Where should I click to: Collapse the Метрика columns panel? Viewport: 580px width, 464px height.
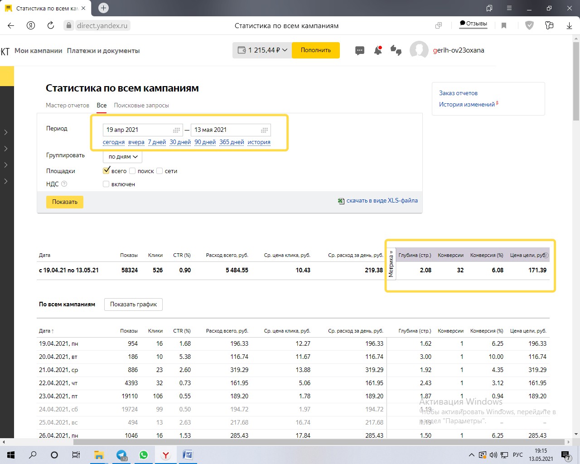click(x=391, y=264)
